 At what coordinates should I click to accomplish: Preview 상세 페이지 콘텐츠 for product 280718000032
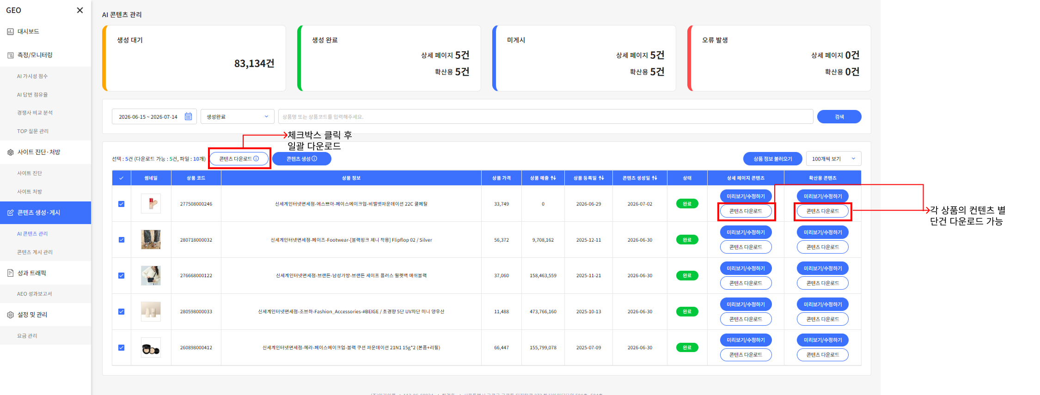746,232
